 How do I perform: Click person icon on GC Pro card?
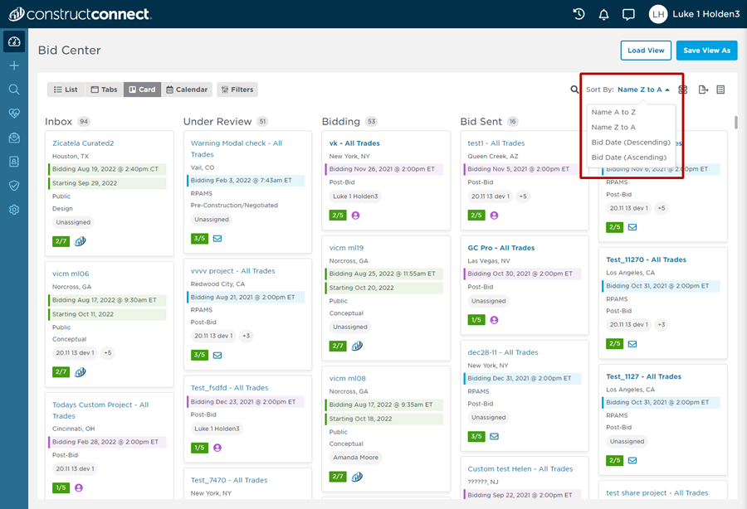coord(494,320)
